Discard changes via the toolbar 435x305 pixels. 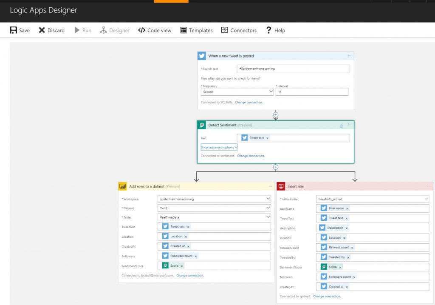51,30
